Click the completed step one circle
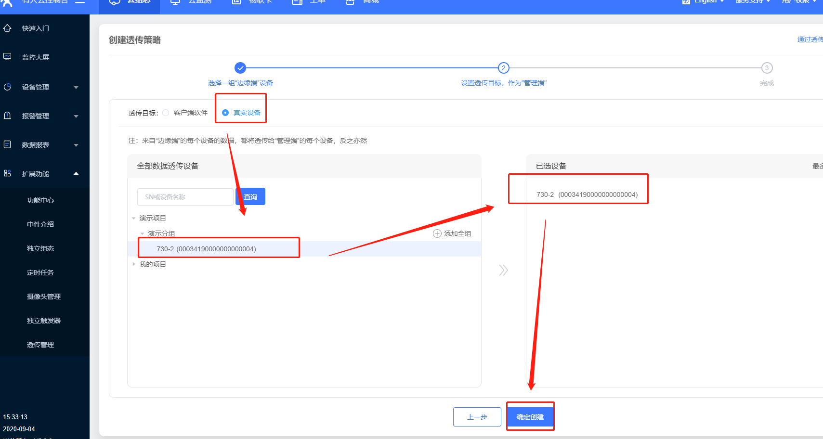Viewport: 823px width, 439px height. click(240, 68)
